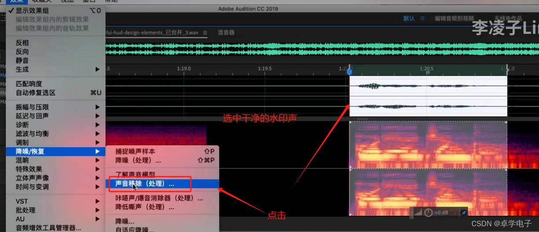This screenshot has height=232, width=539.
Task: Expand the 延迟与回声 submenu
Action: click(x=55, y=116)
